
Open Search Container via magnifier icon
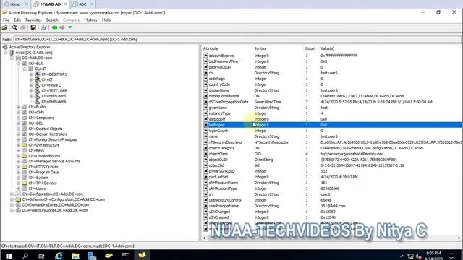tap(14, 27)
